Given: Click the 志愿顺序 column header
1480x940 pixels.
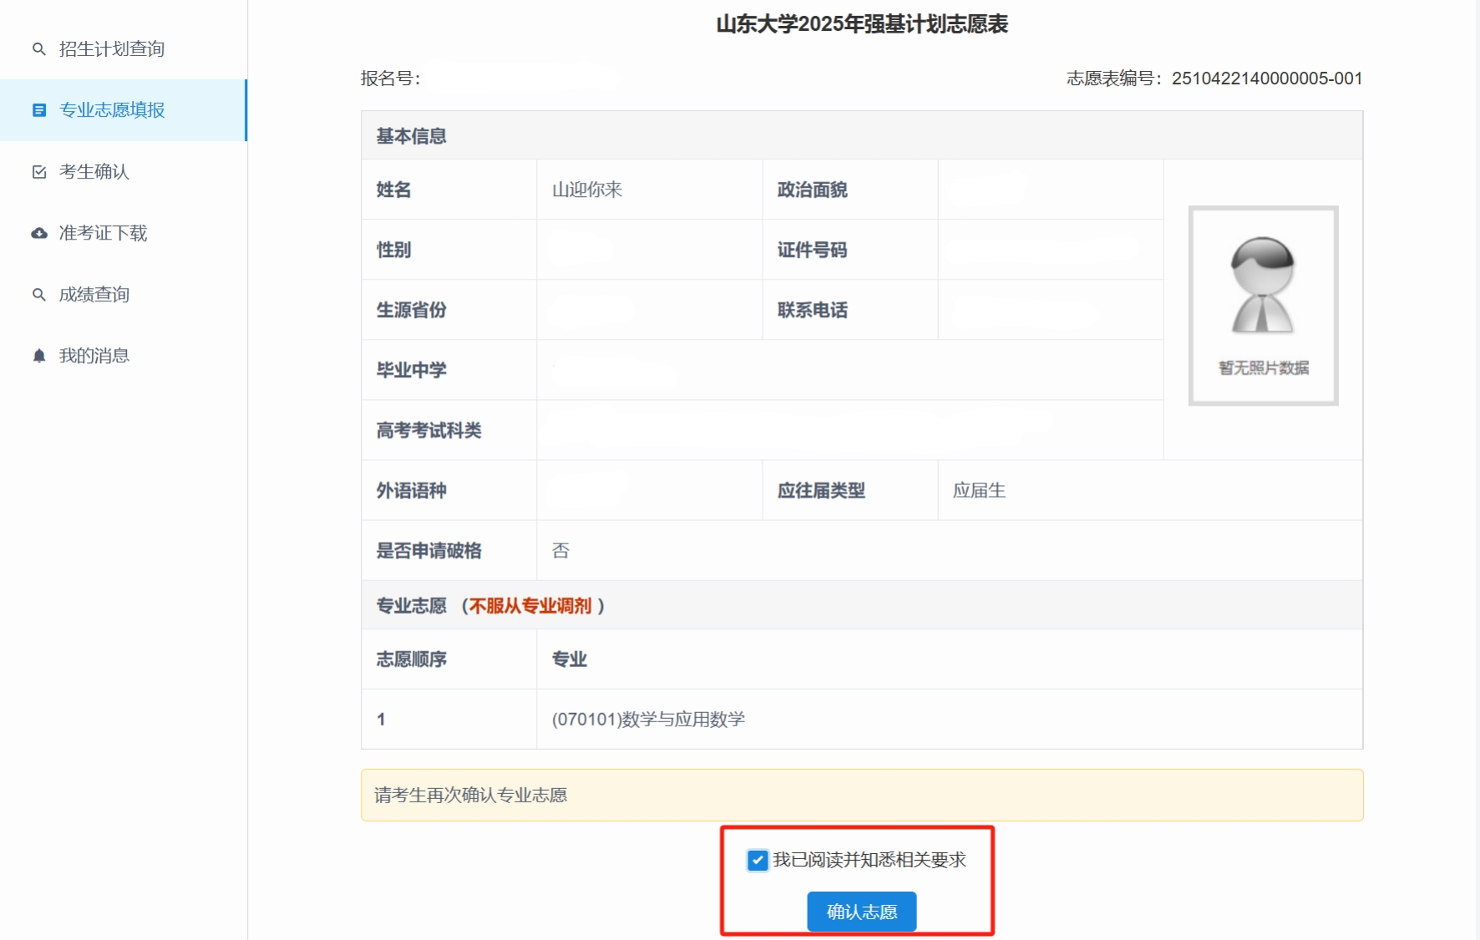Looking at the screenshot, I should (449, 659).
